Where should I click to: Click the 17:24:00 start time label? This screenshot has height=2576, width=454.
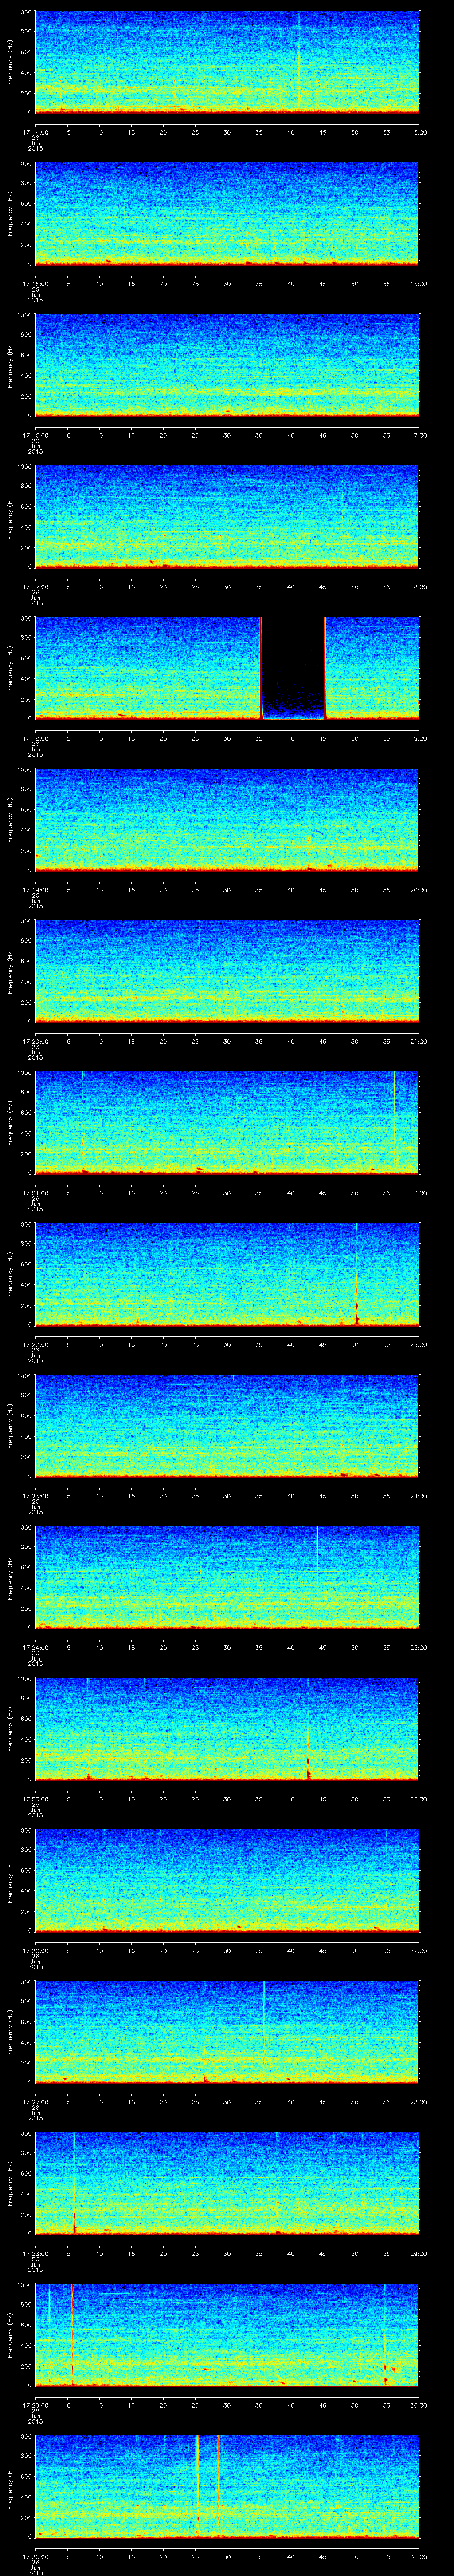[35, 1647]
